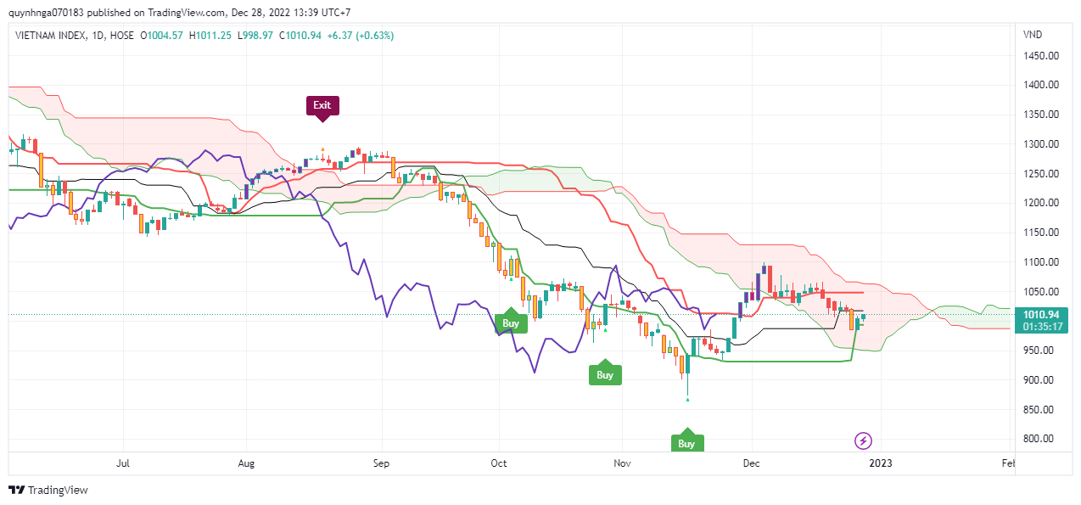Open the VND currency label
The height and width of the screenshot is (505, 1081).
[1033, 35]
